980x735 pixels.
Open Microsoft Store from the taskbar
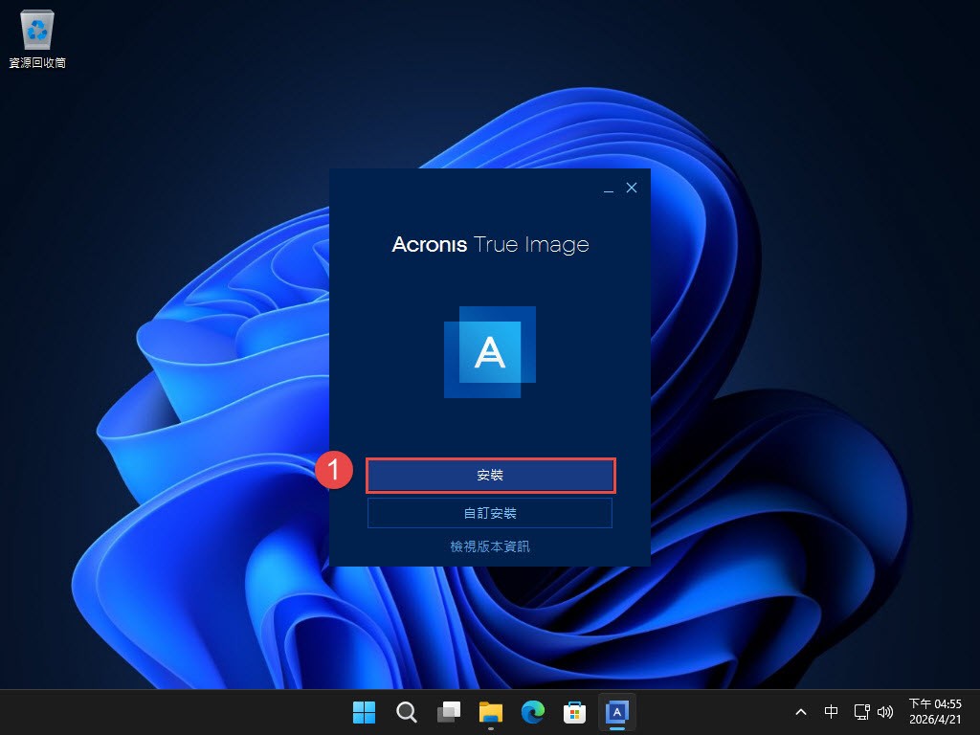tap(575, 712)
